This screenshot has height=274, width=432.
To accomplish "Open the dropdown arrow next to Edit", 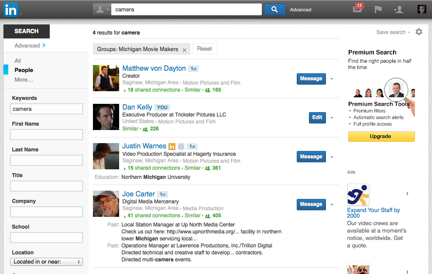I will pos(332,118).
